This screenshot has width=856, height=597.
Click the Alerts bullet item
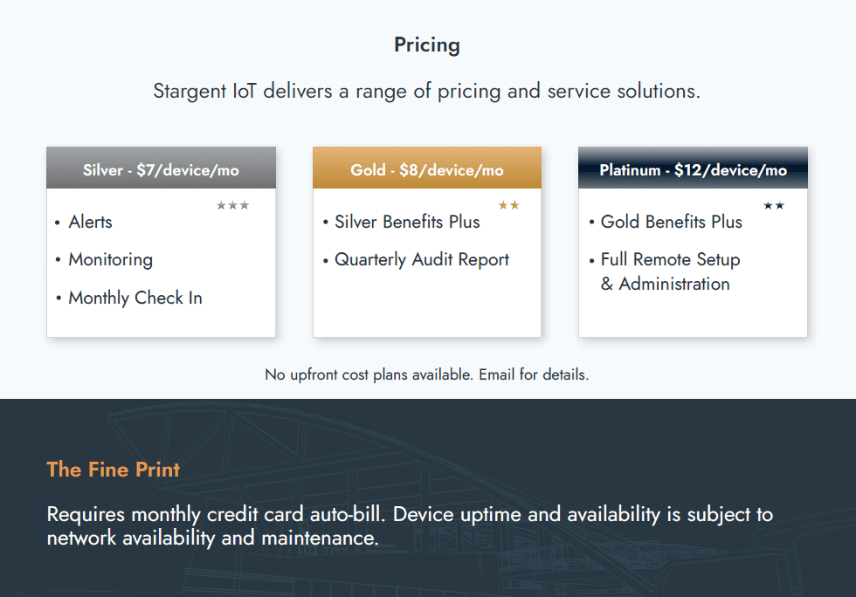click(91, 222)
